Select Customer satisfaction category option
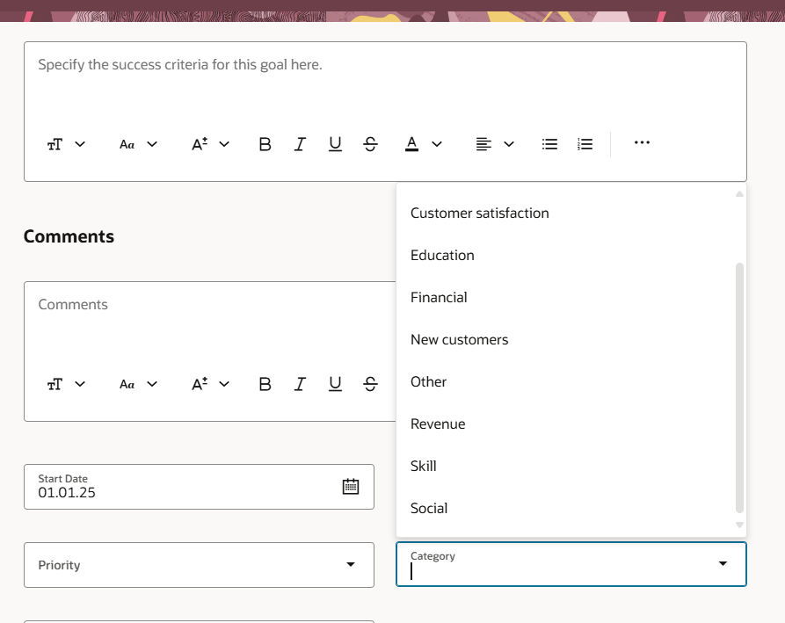Viewport: 785px width, 623px height. [x=566, y=214]
